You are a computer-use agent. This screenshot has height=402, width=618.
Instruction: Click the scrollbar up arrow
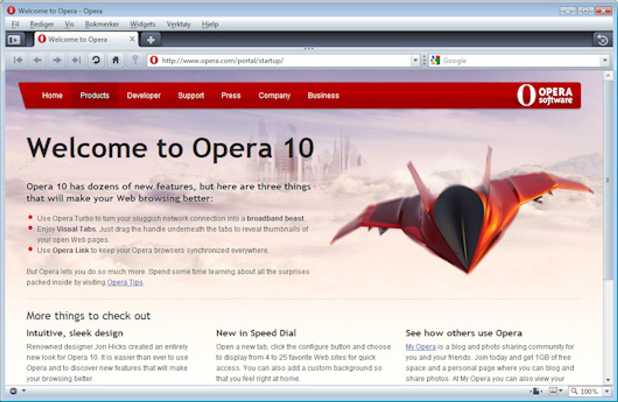608,76
